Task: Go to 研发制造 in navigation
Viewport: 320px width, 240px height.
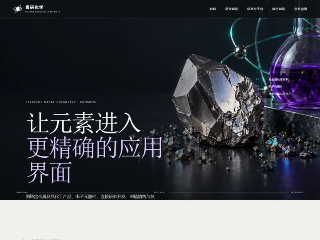Action: 232,9
